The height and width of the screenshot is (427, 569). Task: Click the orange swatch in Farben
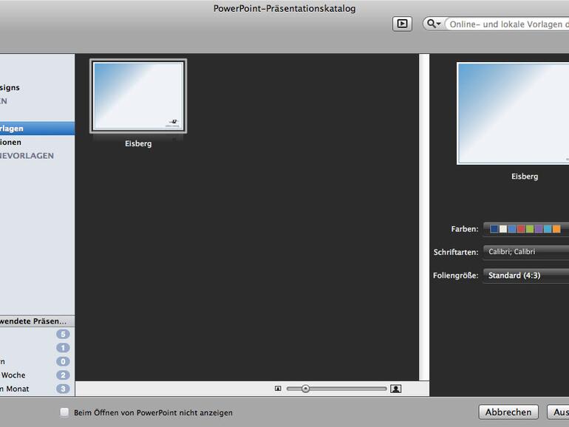(556, 229)
